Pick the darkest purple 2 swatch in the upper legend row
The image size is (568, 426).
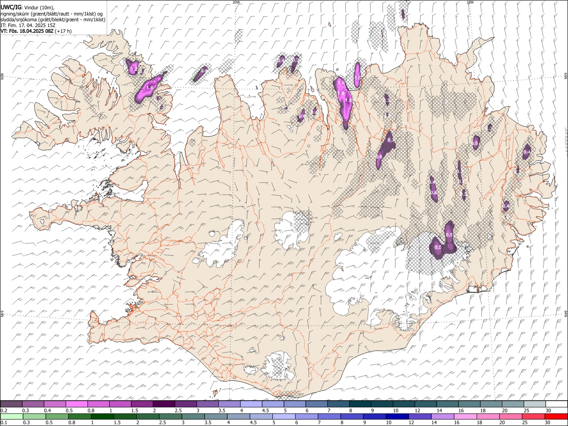[164, 404]
